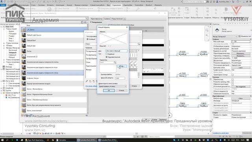This screenshot has height=142, width=252.
Task: Click the elevation house icon in Properties
Action: [217, 30]
